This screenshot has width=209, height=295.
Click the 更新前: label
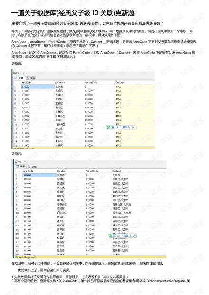tap(17, 64)
